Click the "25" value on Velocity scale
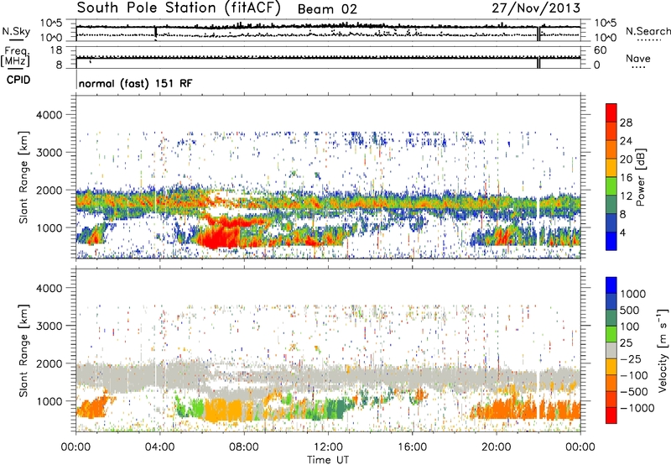This screenshot has width=671, height=465. 626,343
